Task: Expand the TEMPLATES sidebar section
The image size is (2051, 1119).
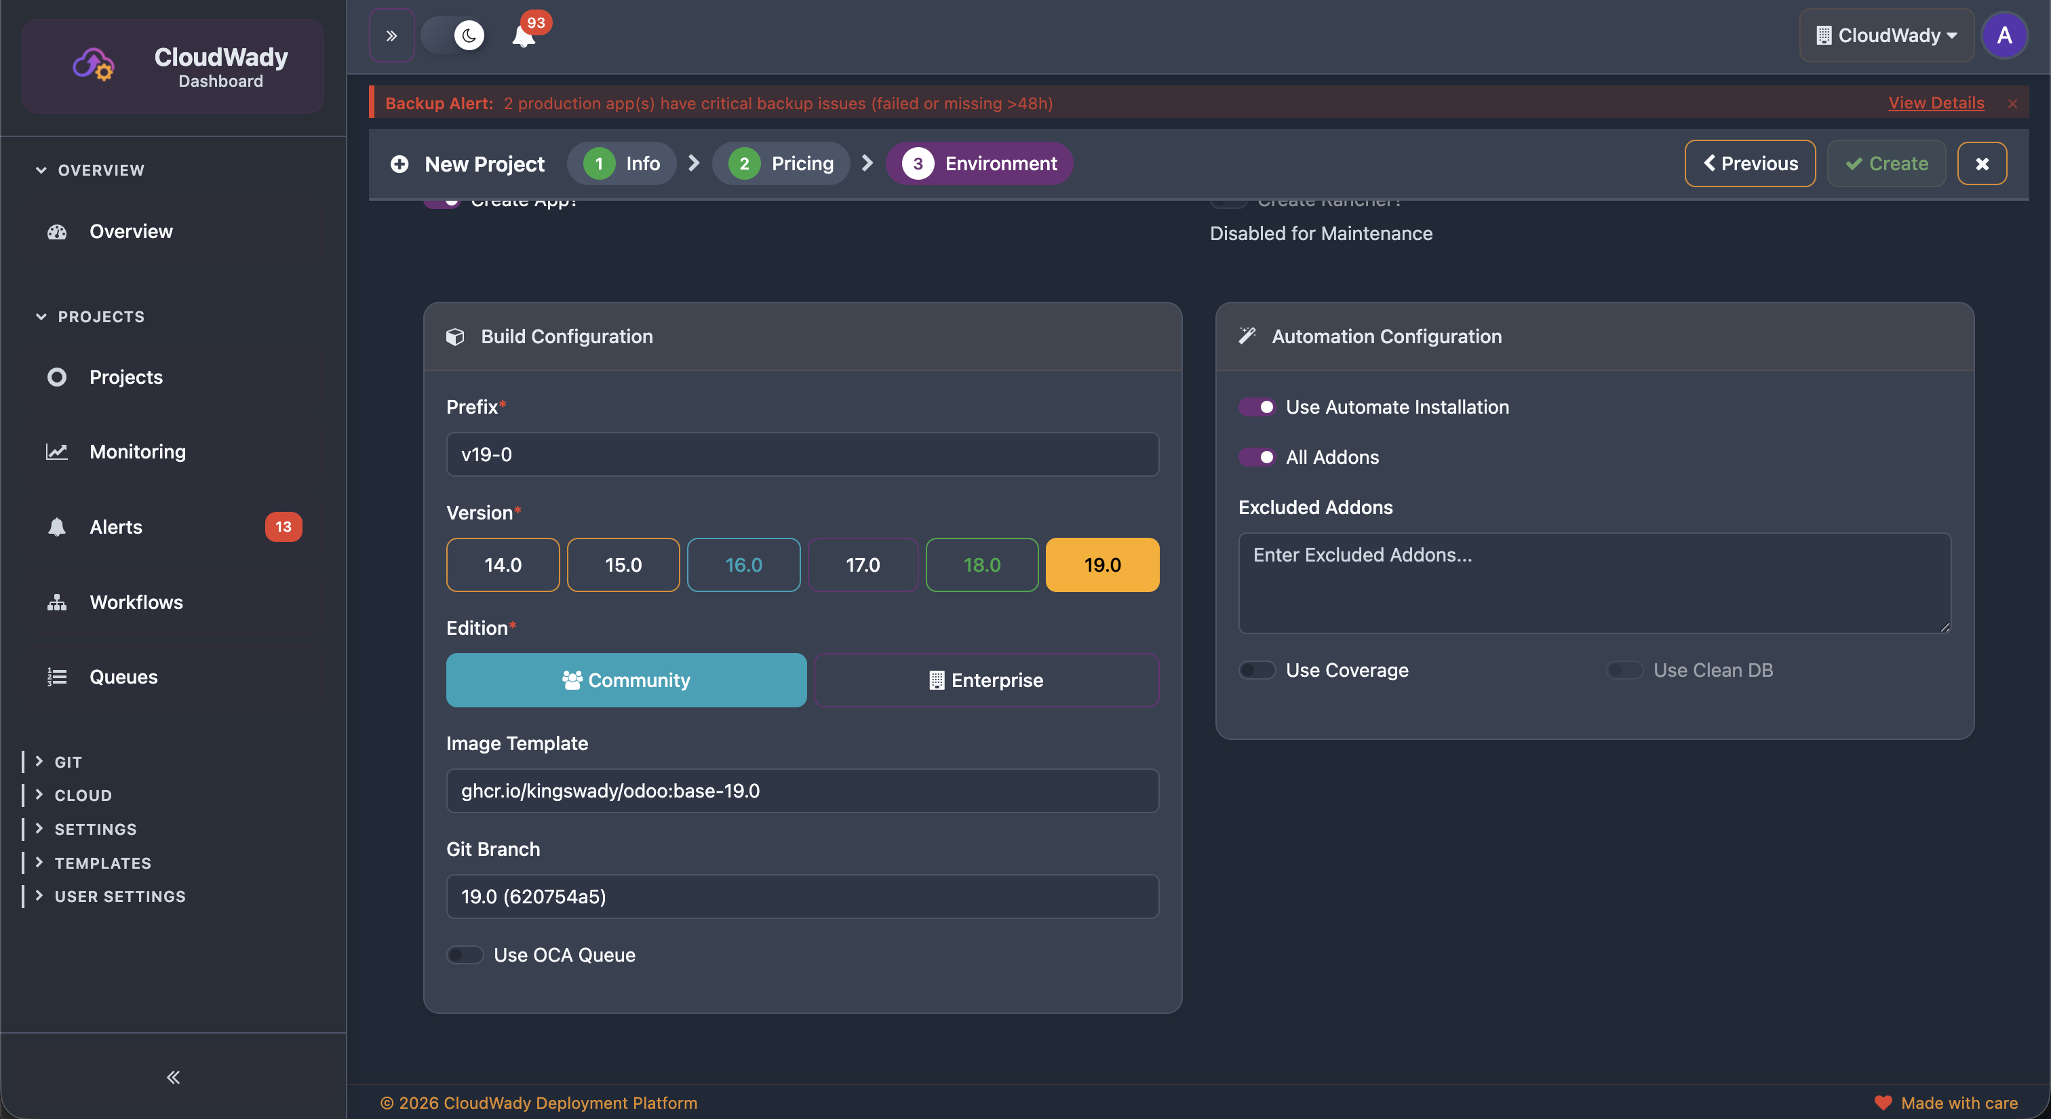Action: pos(102,863)
